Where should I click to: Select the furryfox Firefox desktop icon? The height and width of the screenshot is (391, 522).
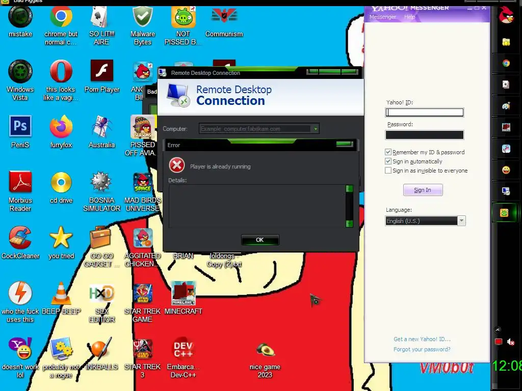tap(61, 132)
